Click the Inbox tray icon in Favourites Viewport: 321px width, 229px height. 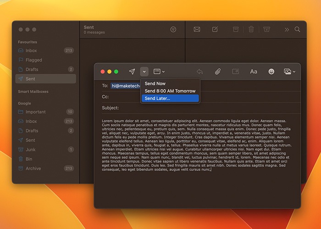pos(21,50)
